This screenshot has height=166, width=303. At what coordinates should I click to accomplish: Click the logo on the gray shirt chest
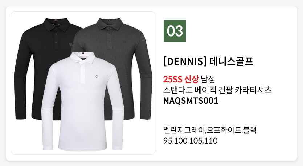[124, 42]
